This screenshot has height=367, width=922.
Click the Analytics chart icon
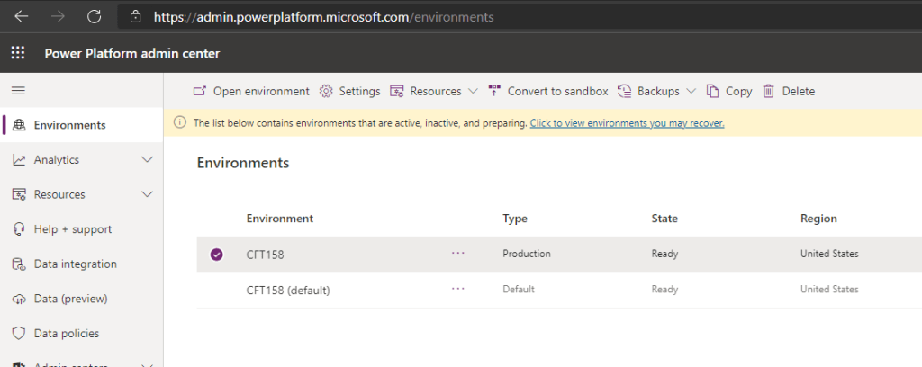pos(20,160)
